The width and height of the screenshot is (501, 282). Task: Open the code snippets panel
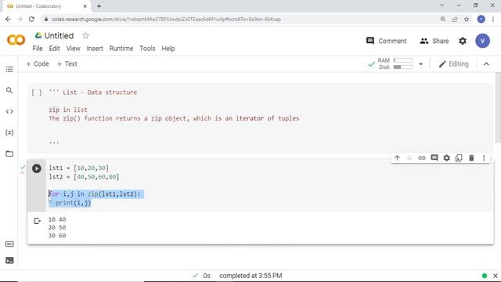tap(9, 111)
